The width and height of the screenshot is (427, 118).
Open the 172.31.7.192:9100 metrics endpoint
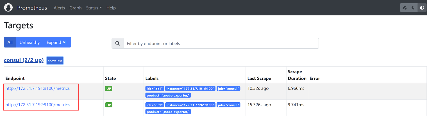click(38, 105)
